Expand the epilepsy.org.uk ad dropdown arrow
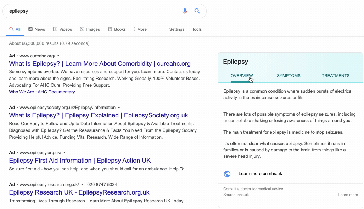Image resolution: width=364 pixels, height=209 pixels. (65, 152)
